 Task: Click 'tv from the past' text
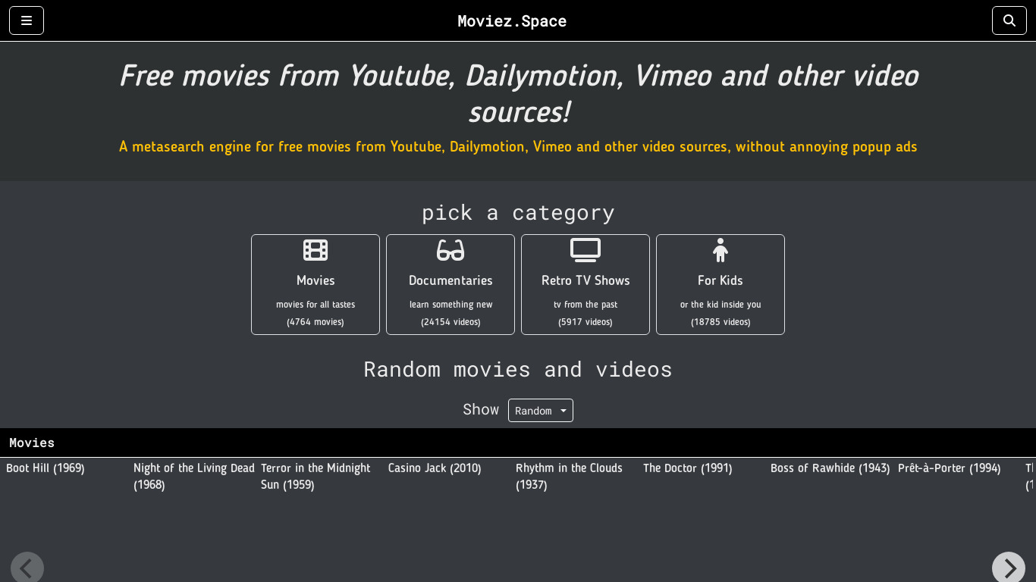[585, 305]
